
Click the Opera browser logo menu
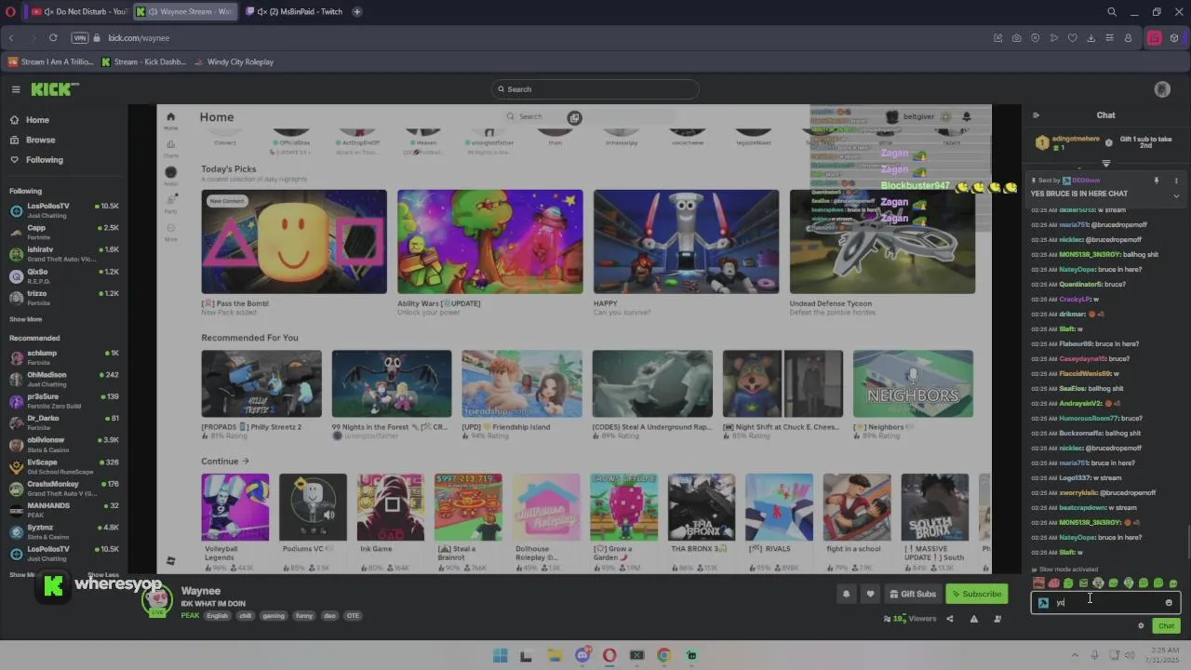tap(10, 12)
